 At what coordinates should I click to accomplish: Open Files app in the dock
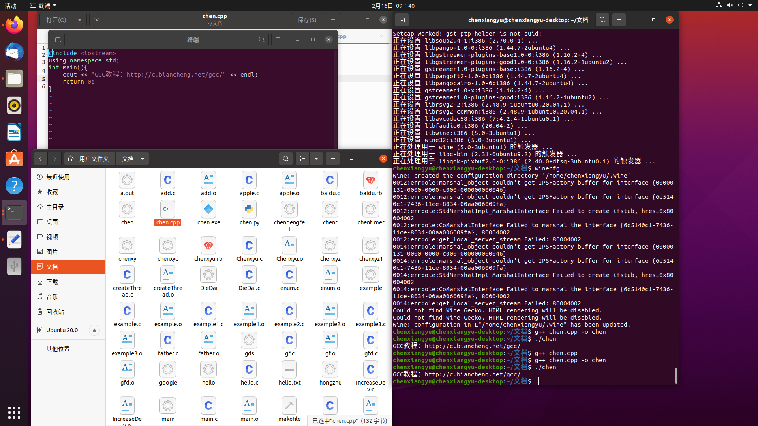coord(14,78)
